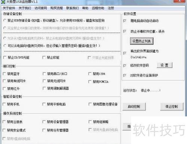Click the 注册 menu item
The image size is (187, 144).
[x=111, y=8]
